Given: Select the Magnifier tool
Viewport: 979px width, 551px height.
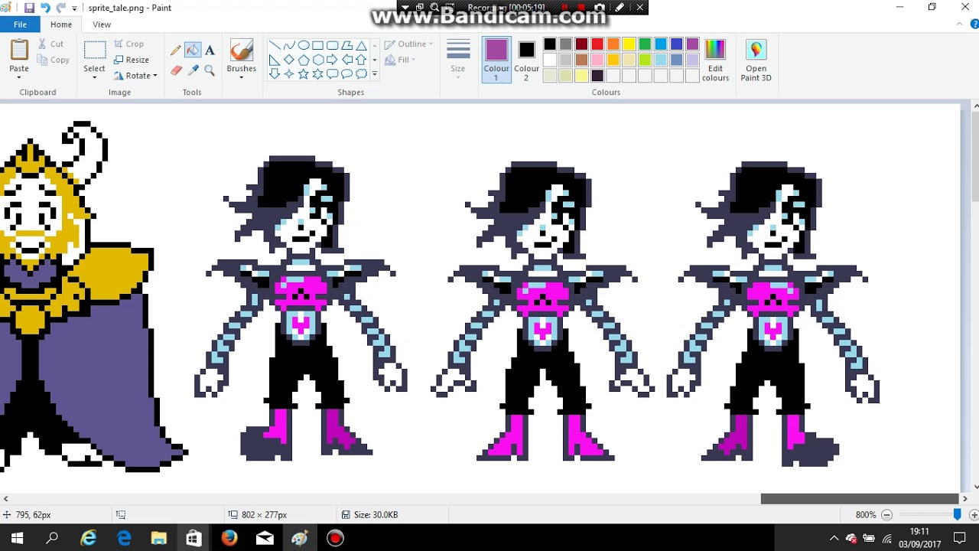Looking at the screenshot, I should (210, 70).
